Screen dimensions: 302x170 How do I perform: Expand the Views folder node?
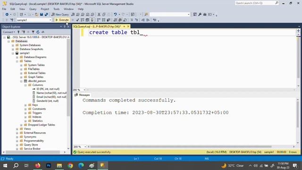(x=17, y=129)
